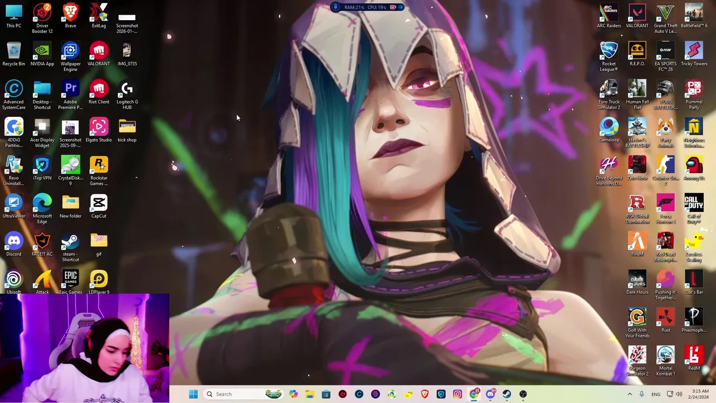Screen dimensions: 716x403
Task: Switch the ENG input language indicator
Action: click(x=656, y=394)
